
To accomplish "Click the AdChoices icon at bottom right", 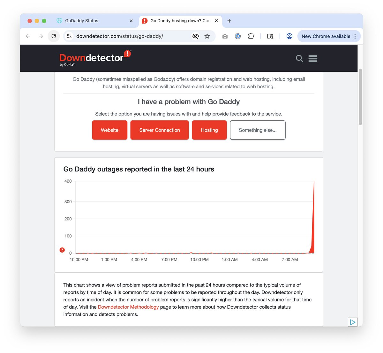I will point(353,322).
